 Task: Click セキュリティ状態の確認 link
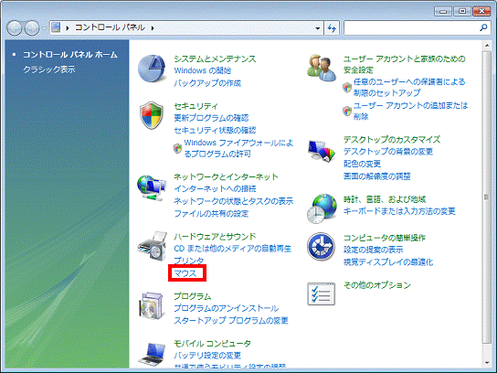click(x=215, y=130)
